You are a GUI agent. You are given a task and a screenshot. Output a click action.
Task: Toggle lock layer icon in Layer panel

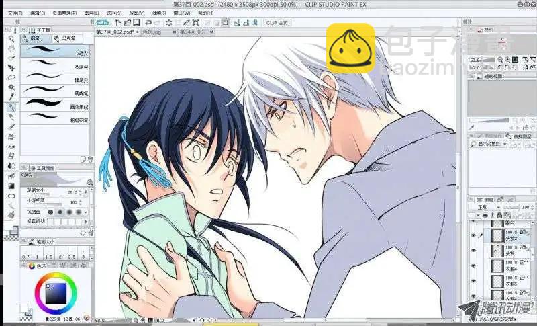click(x=499, y=216)
